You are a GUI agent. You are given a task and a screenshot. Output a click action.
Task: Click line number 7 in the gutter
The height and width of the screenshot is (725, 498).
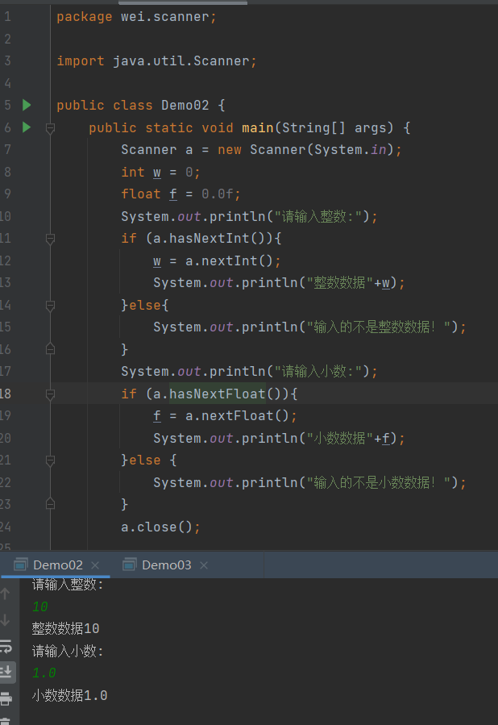click(7, 150)
